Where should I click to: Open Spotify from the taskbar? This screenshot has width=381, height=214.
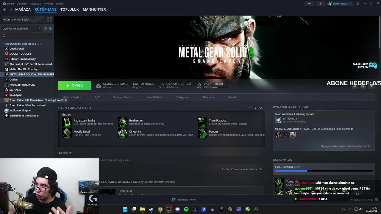186,209
